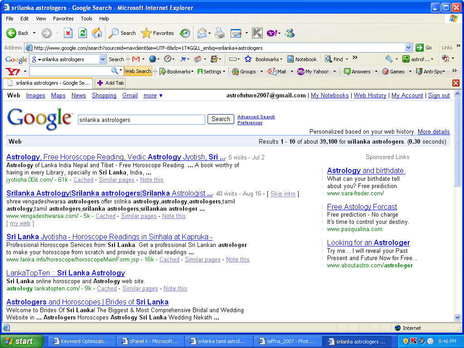This screenshot has width=464, height=348.
Task: Open the Images link
Action: pos(35,96)
